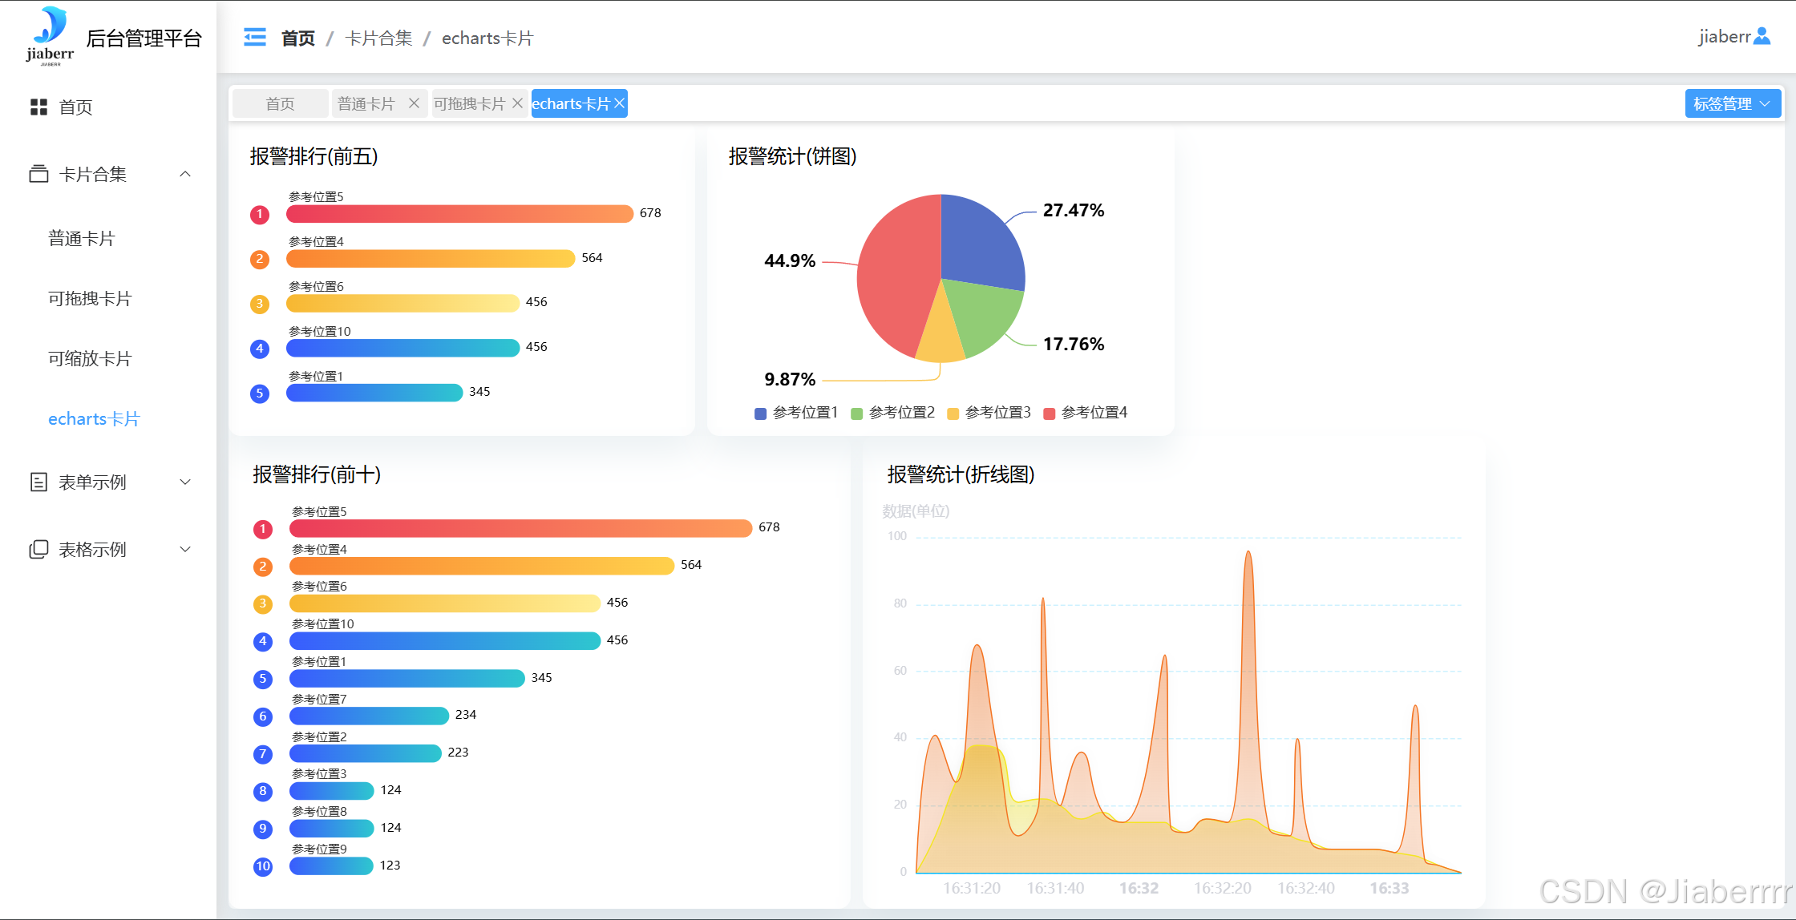Screen dimensions: 1796x920
Task: Open 可缩放卡片 menu item
Action: [90, 358]
